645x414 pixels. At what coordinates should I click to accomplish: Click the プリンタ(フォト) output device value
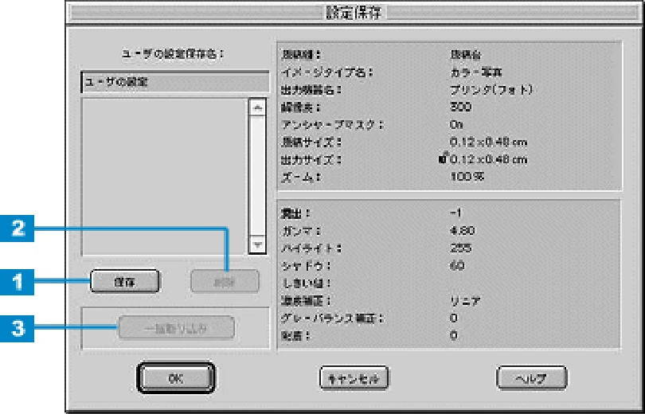tap(491, 90)
